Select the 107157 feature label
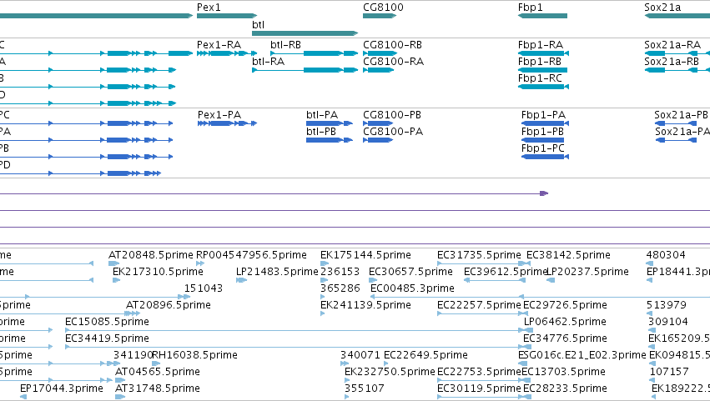 click(669, 372)
